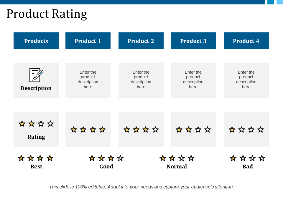Click the star rating under Product 2
The width and height of the screenshot is (283, 212).
pyautogui.click(x=141, y=130)
